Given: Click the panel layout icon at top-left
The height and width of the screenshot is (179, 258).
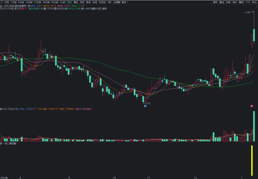Looking at the screenshot, I should pyautogui.click(x=2, y=2).
